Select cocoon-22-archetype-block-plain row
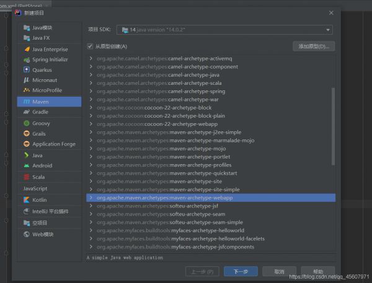 click(211, 116)
